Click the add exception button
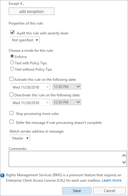This screenshot has width=128, height=196. coord(31,11)
